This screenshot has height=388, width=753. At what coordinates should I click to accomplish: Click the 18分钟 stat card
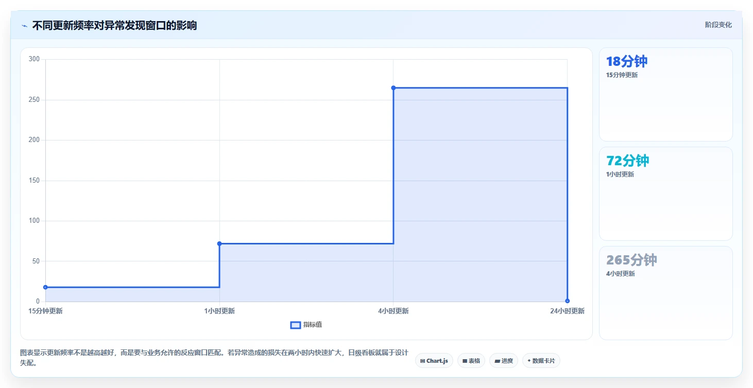tap(665, 95)
